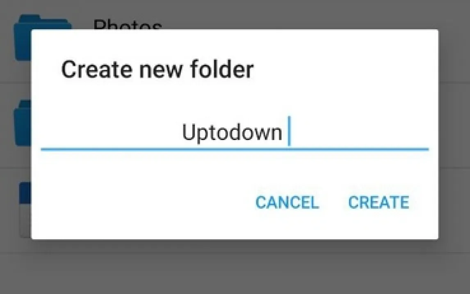Viewport: 470px width, 294px height.
Task: Click empty field space right of the cursor
Action: (360, 132)
